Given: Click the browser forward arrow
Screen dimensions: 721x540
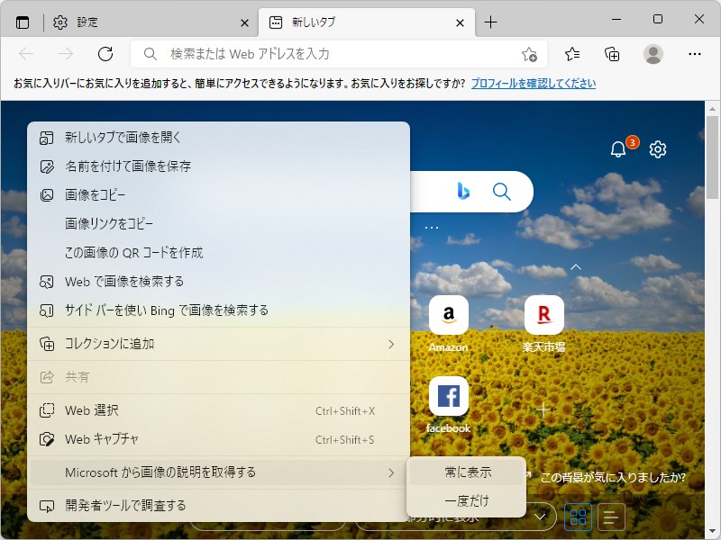Looking at the screenshot, I should (66, 54).
